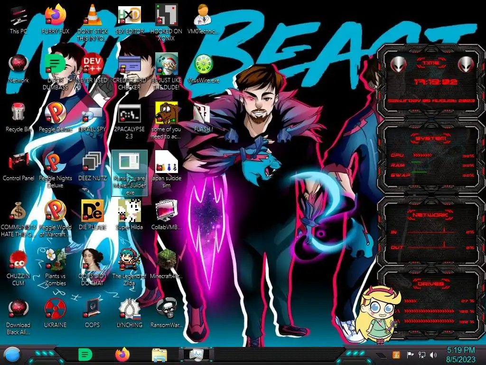The image size is (486, 365).
Task: Click the DRIVES header on gadget
Action: tap(431, 283)
